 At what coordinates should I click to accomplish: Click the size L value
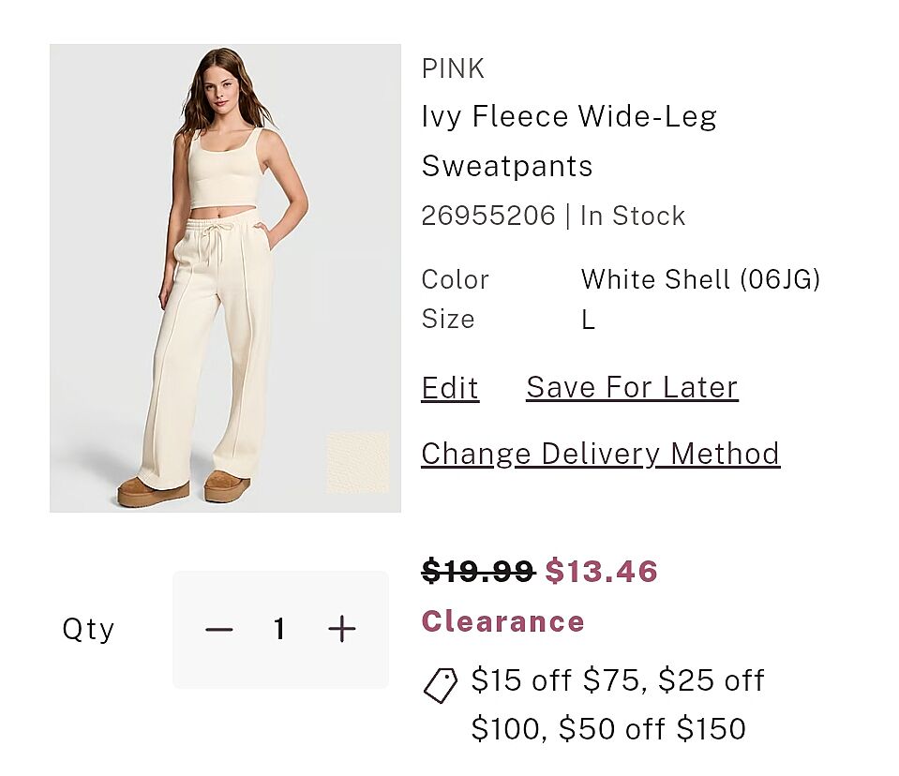[588, 320]
